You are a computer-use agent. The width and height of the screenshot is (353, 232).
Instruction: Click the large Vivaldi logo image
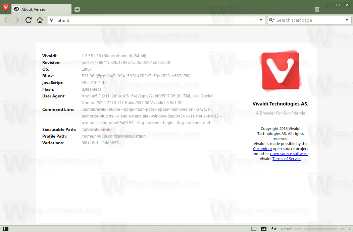click(281, 71)
